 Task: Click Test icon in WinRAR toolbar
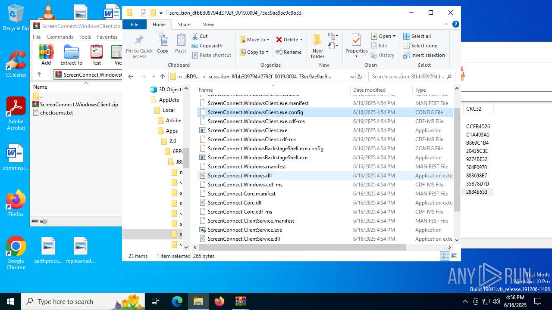[x=97, y=55]
